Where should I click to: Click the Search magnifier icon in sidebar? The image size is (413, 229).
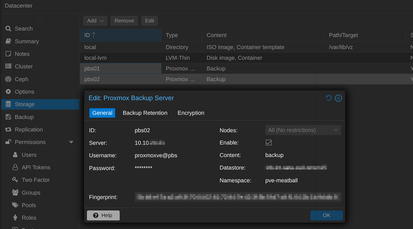pyautogui.click(x=8, y=29)
